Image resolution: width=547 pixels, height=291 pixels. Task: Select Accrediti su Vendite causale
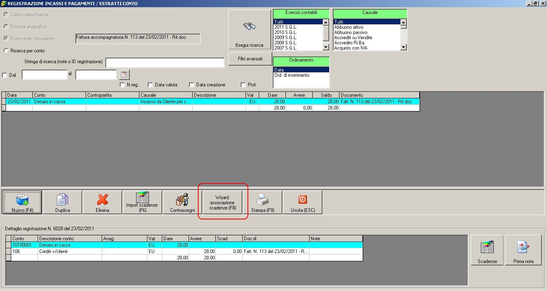tap(367, 38)
